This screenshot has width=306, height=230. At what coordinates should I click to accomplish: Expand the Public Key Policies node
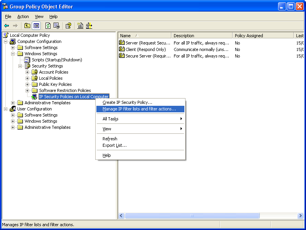(x=27, y=84)
